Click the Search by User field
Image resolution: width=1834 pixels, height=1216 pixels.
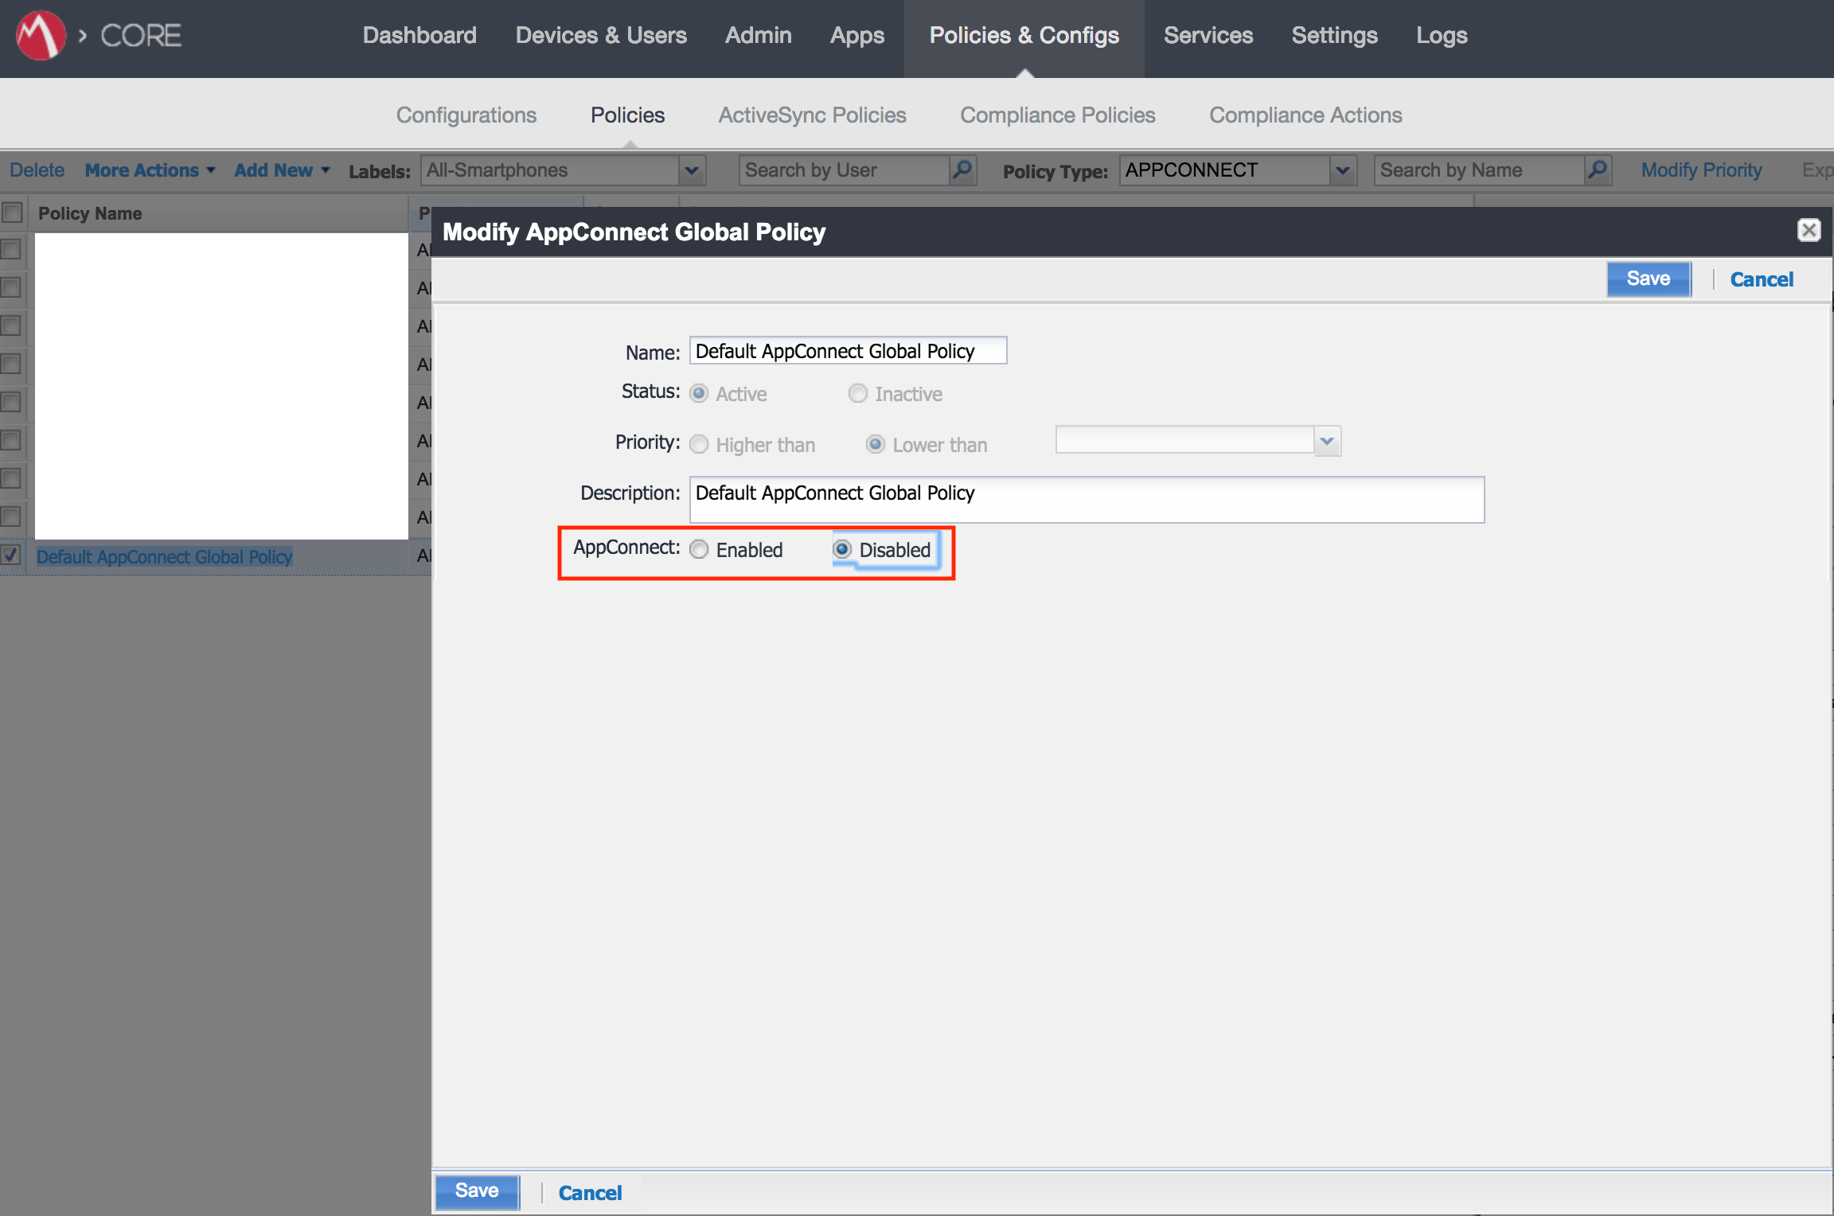(x=845, y=170)
